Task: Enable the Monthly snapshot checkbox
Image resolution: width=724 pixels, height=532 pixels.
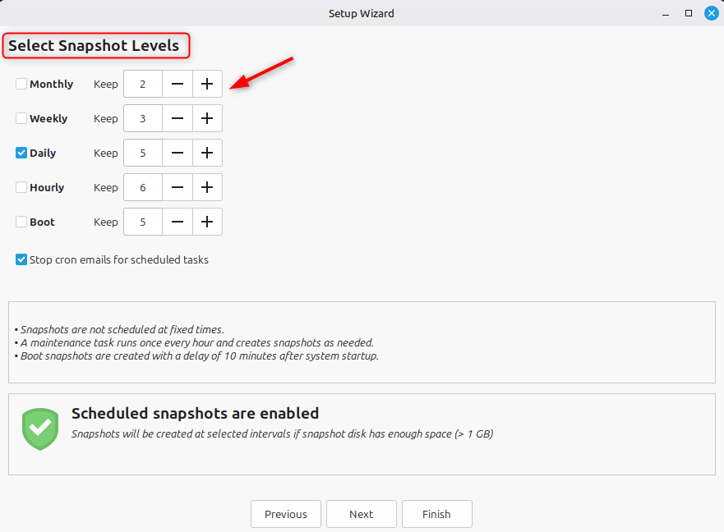Action: pos(21,84)
